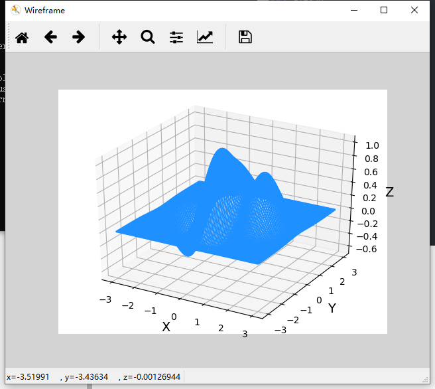
Task: Click the status bar y=-3.43634 readout
Action: pyautogui.click(x=86, y=377)
